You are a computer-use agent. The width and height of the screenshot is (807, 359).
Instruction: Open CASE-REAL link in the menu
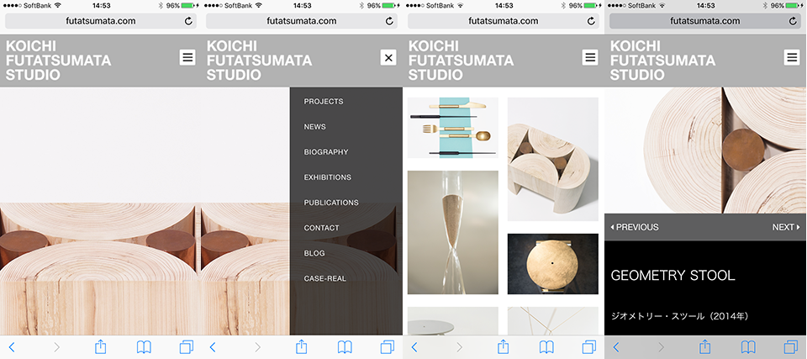click(324, 278)
